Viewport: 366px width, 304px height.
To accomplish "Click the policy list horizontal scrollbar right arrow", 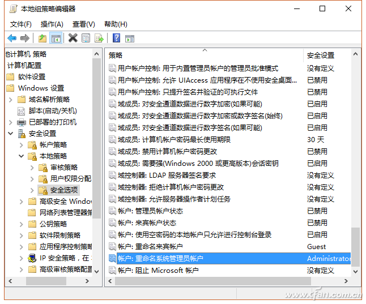I will point(346,281).
